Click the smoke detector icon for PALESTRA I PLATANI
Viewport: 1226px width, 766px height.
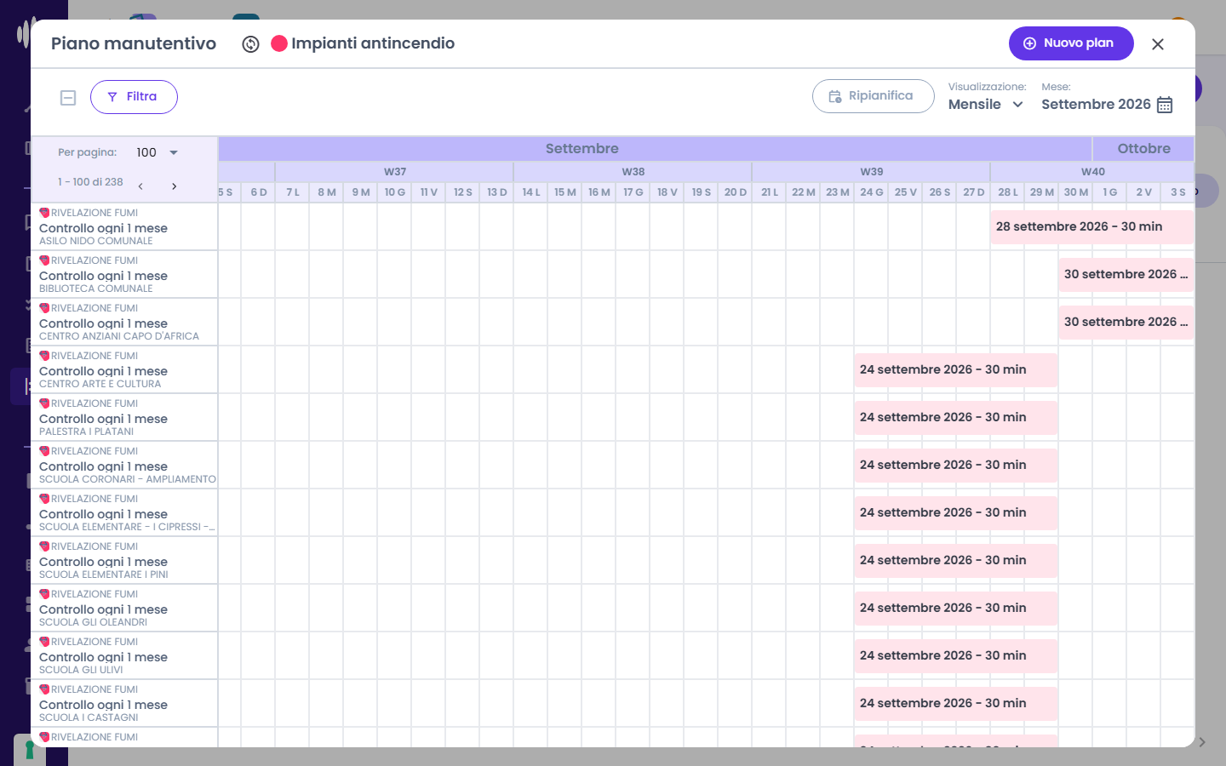pyautogui.click(x=44, y=403)
